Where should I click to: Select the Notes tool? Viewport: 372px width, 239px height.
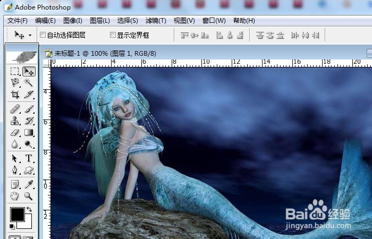click(15, 184)
